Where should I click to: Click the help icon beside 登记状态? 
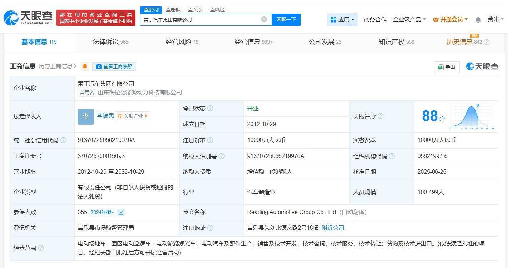click(x=210, y=108)
